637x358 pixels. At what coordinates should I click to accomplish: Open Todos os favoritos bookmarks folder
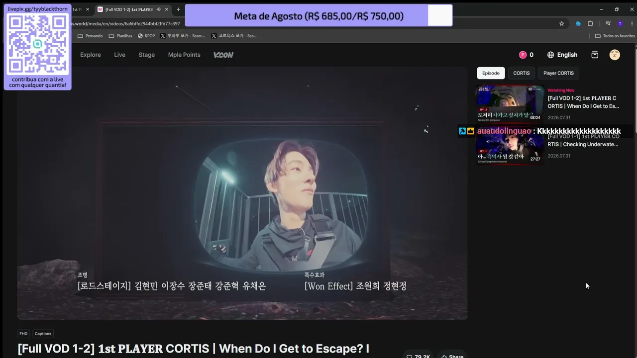(615, 36)
